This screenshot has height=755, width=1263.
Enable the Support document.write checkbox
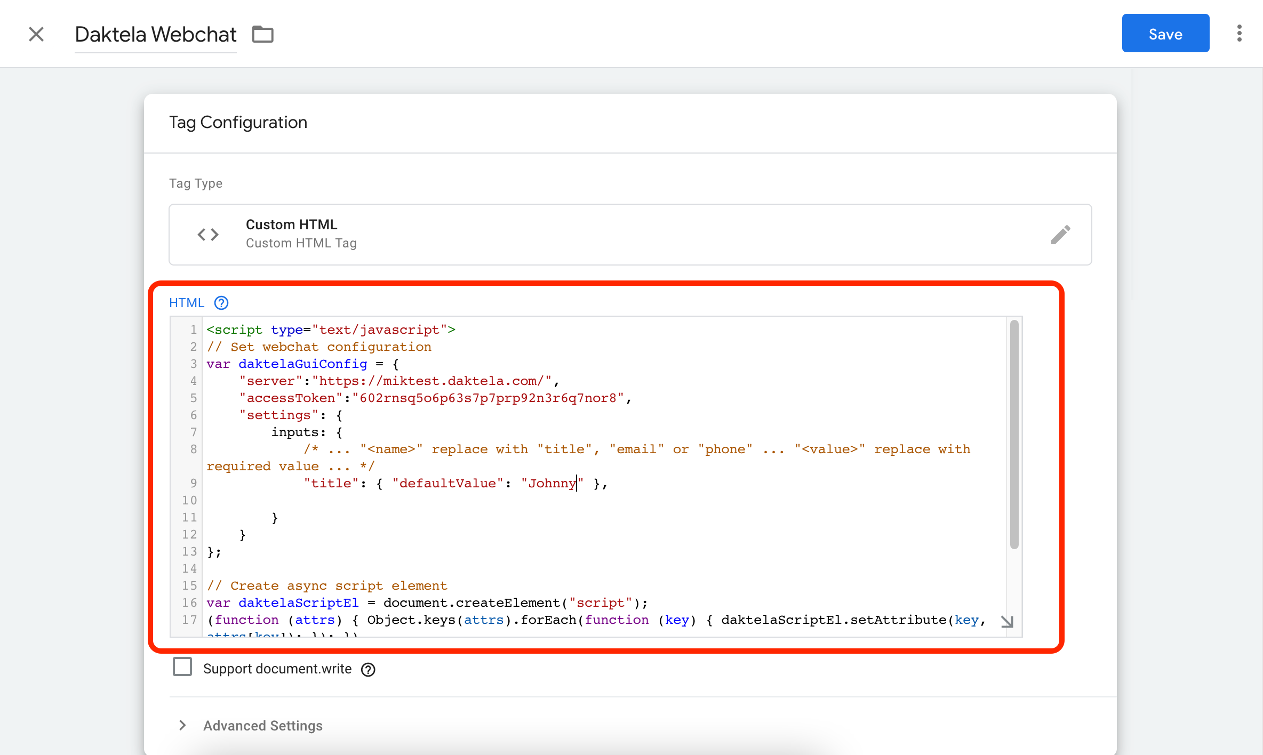(182, 667)
